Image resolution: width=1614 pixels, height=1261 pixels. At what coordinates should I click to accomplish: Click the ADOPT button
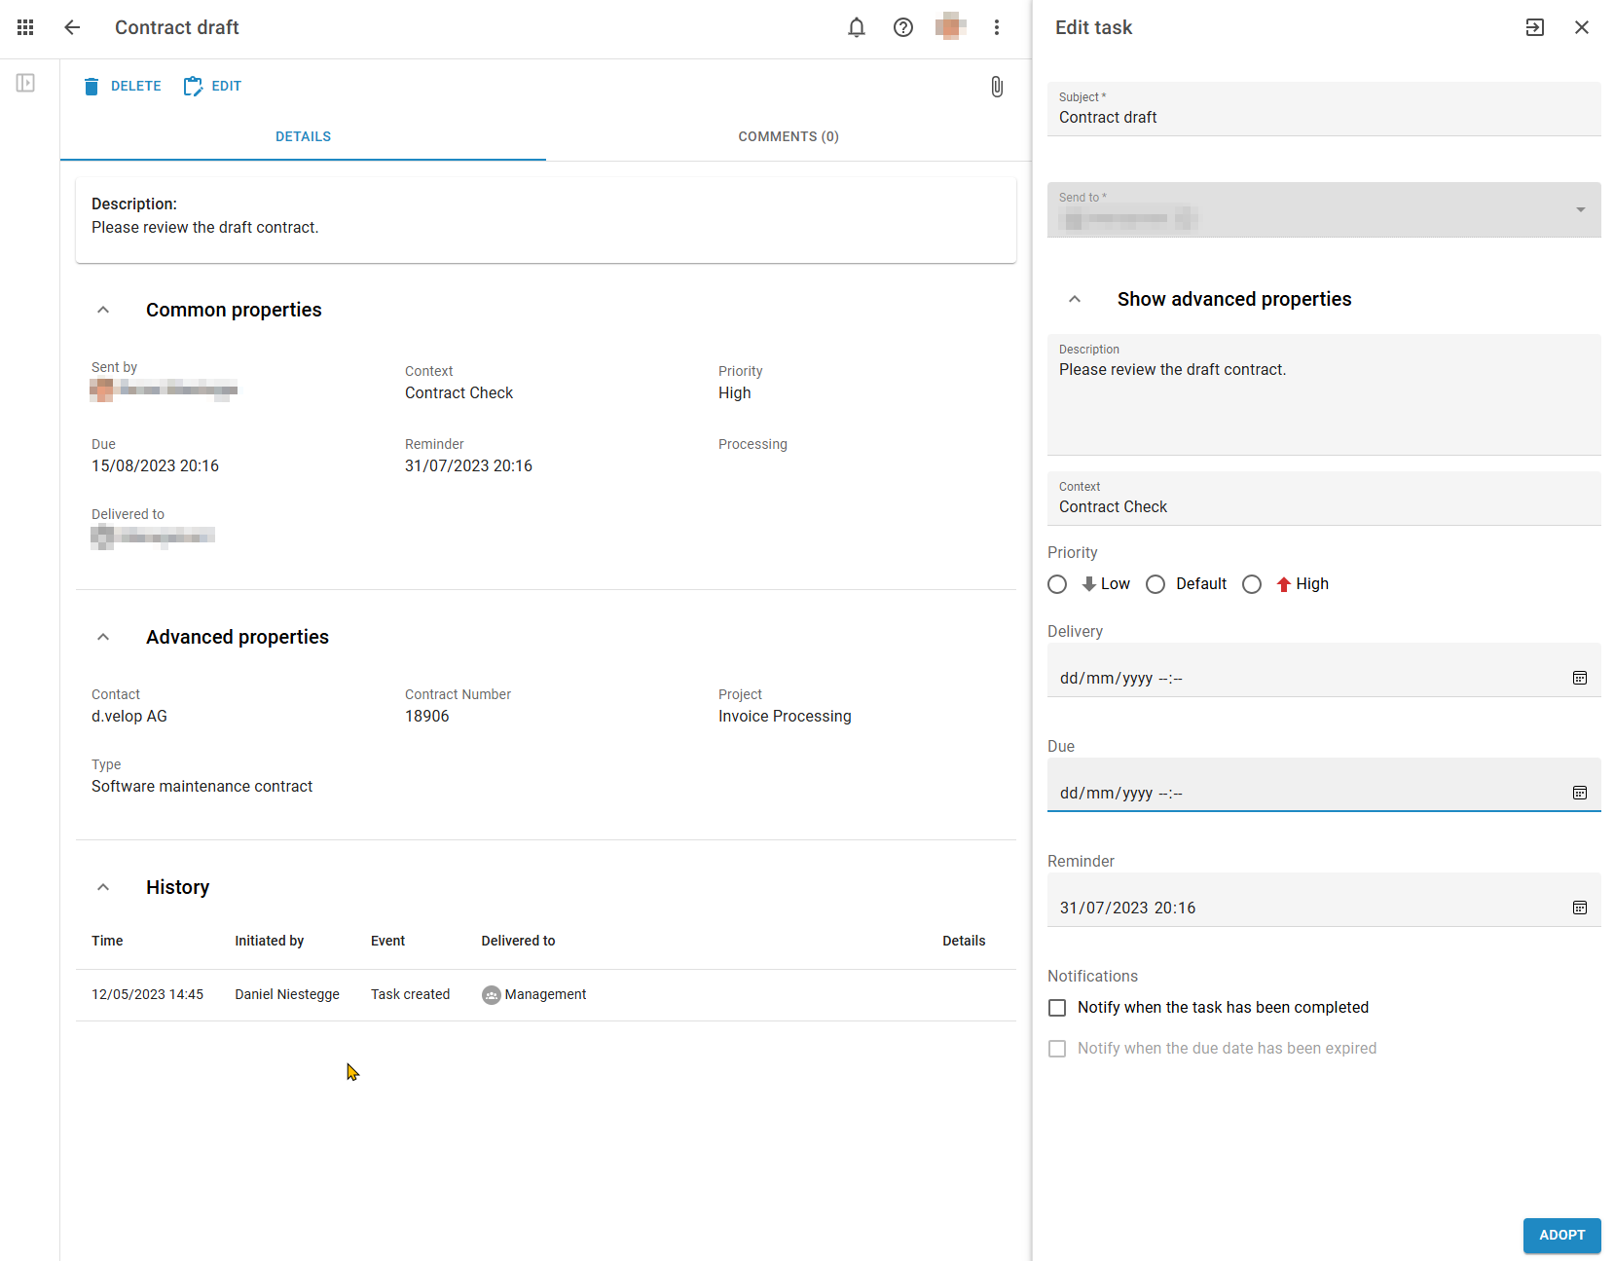coord(1561,1235)
